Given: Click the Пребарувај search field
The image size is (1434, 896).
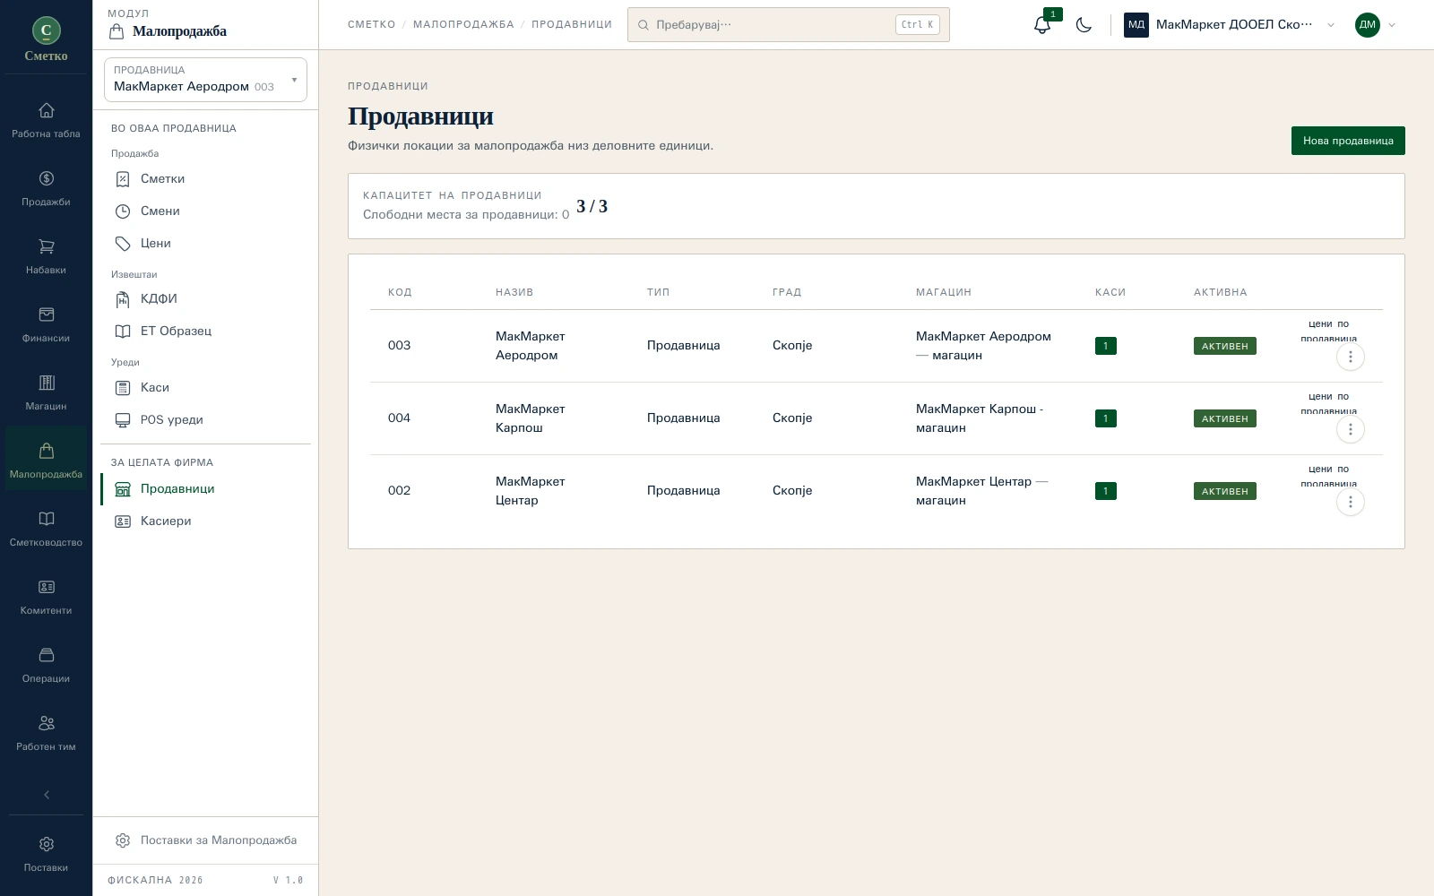Looking at the screenshot, I should point(788,25).
